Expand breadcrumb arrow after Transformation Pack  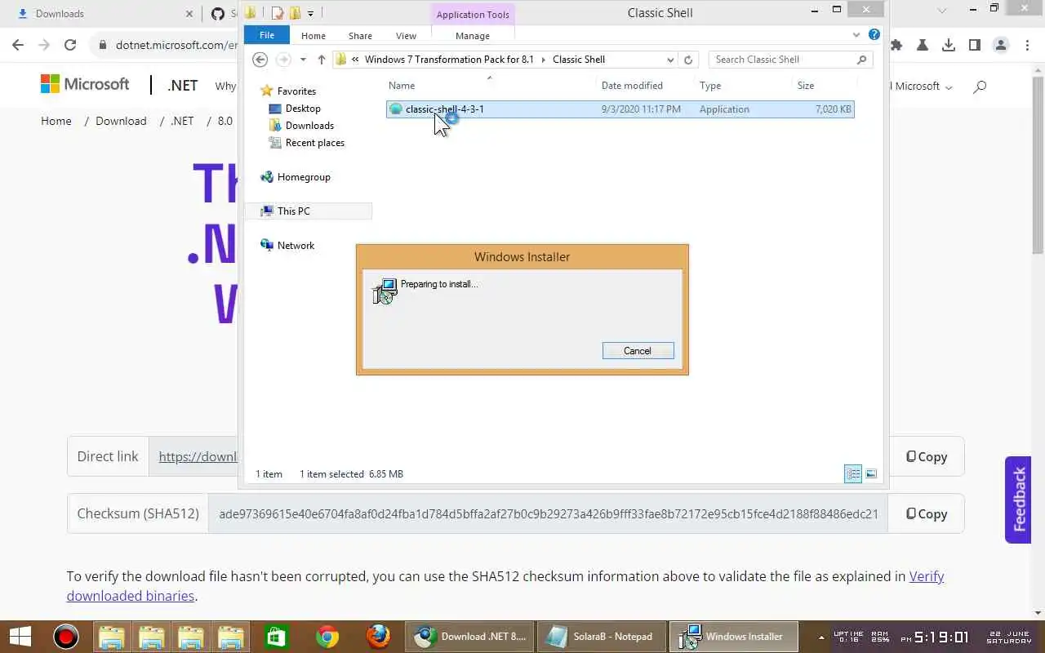tap(543, 60)
